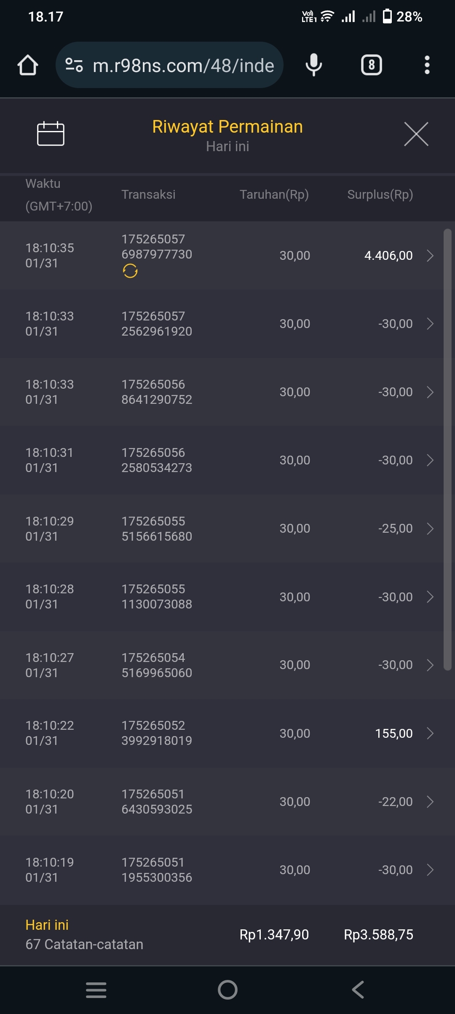
Task: Open the browser three-dot menu
Action: click(x=427, y=65)
